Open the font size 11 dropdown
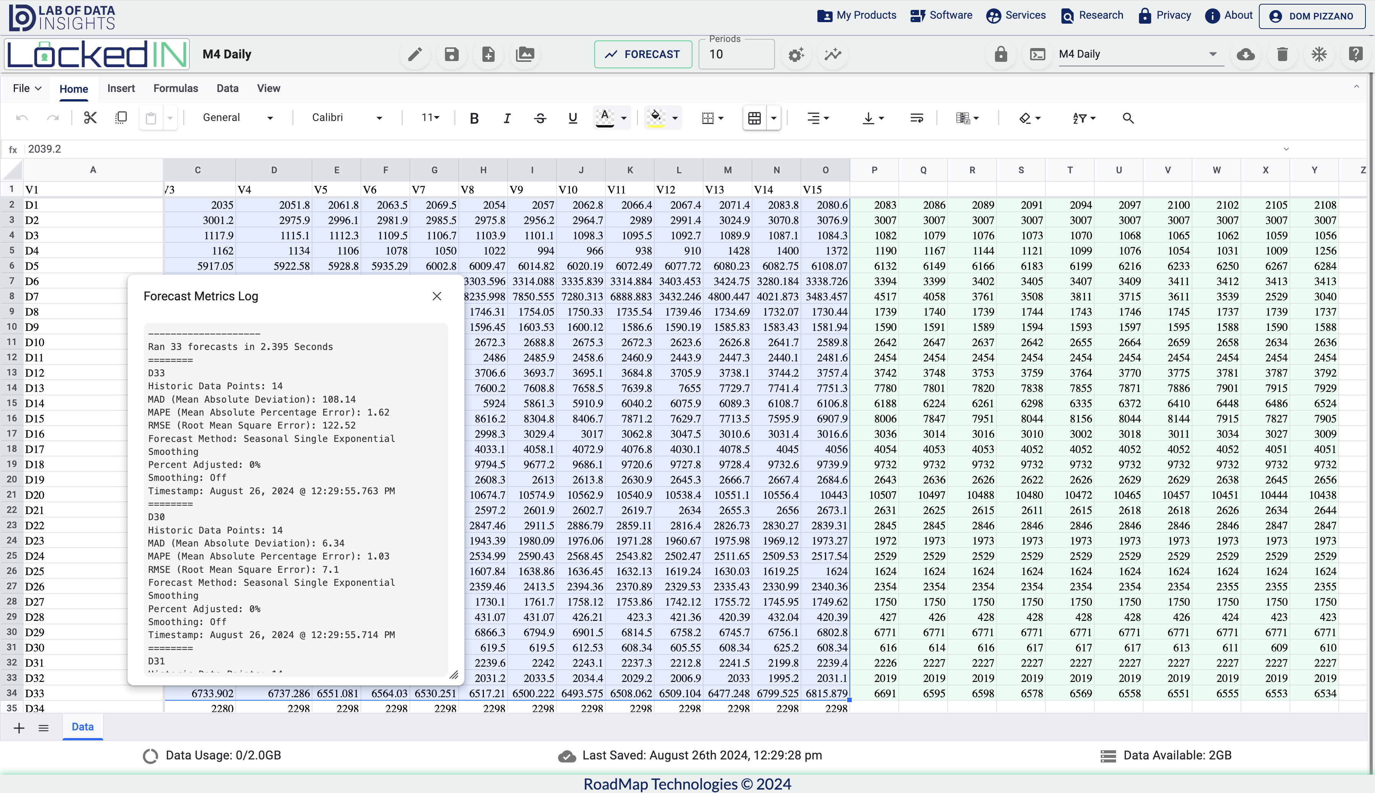Screen dimensions: 1375x793 (x=430, y=118)
